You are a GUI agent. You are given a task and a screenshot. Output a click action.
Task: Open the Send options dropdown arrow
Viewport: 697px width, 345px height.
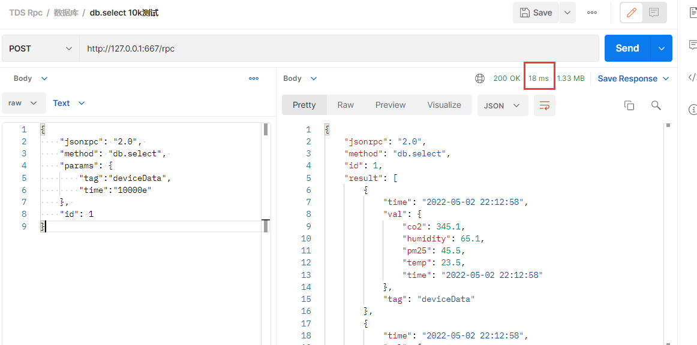point(662,48)
